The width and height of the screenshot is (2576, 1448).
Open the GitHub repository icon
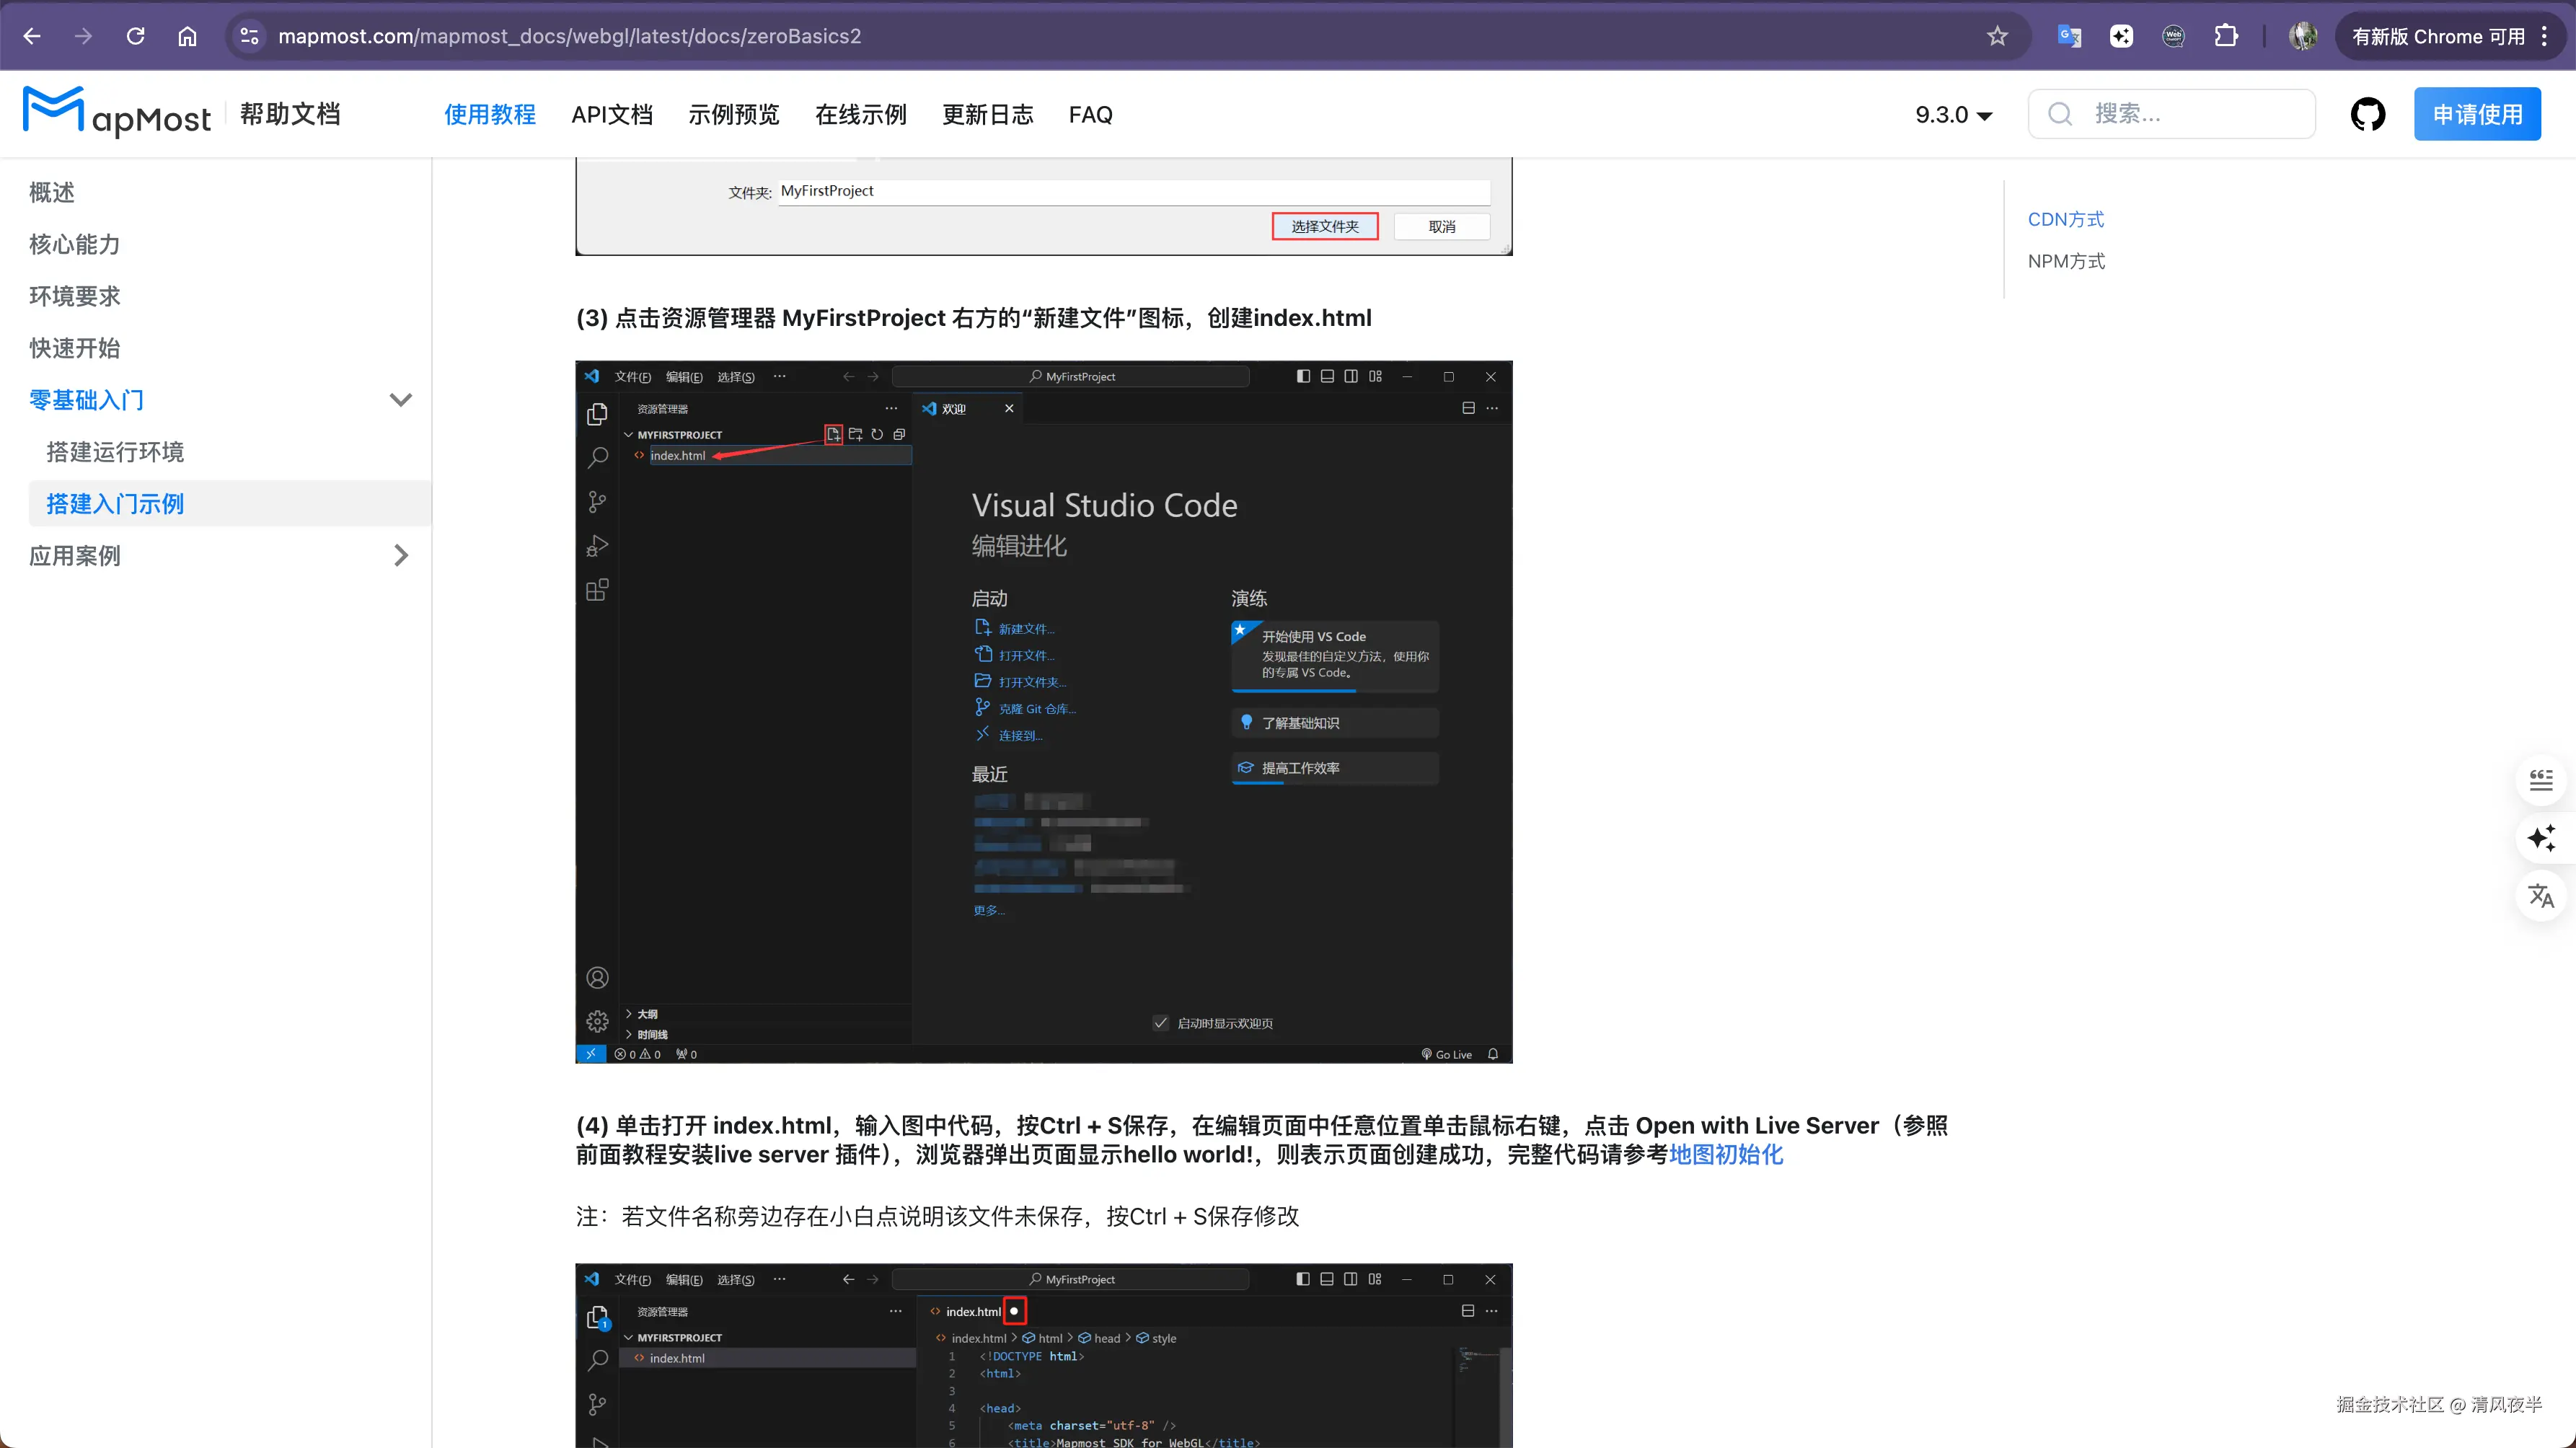pyautogui.click(x=2367, y=114)
